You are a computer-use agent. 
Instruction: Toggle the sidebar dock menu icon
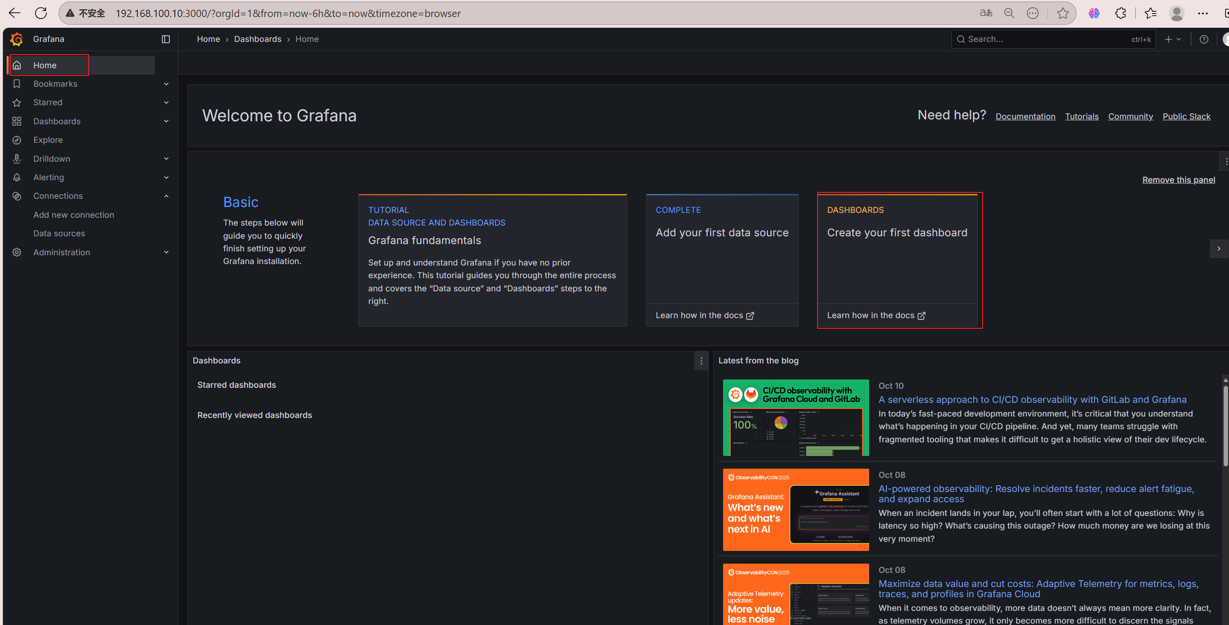point(166,39)
